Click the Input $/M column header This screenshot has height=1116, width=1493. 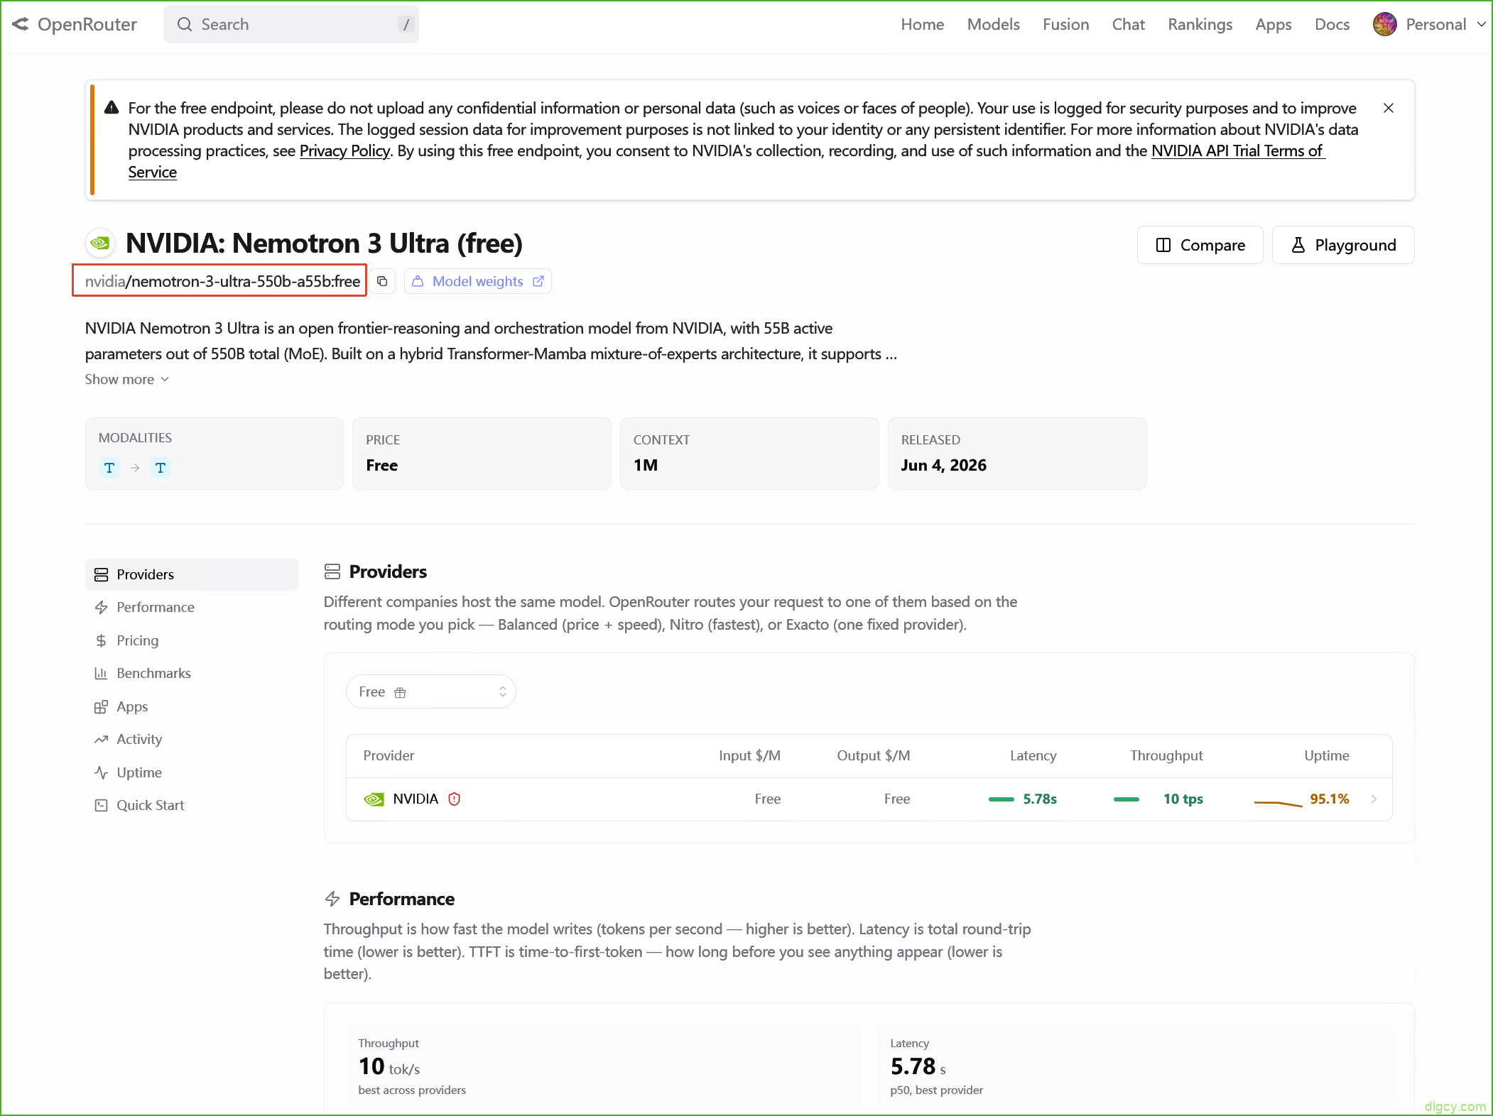[749, 755]
